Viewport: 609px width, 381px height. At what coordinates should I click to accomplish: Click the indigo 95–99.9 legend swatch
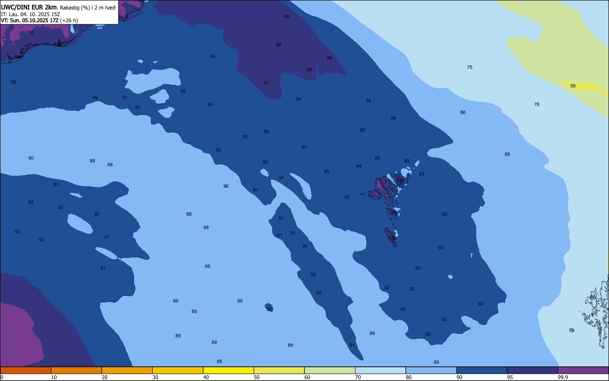tap(532, 370)
